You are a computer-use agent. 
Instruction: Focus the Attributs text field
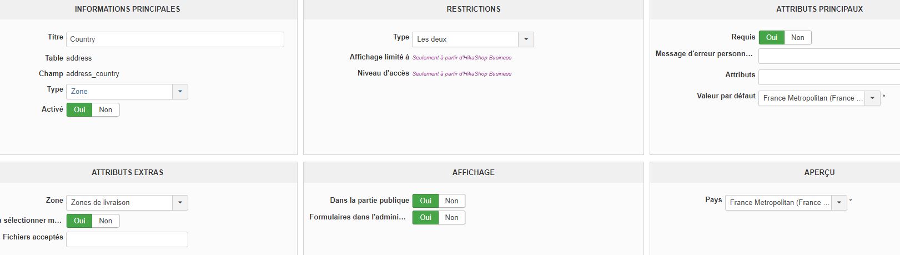828,77
